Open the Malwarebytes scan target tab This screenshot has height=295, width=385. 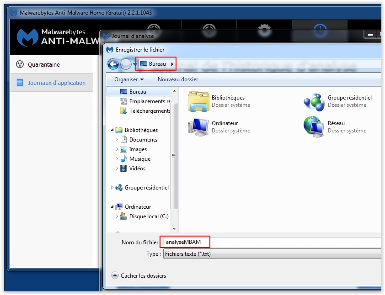(209, 30)
